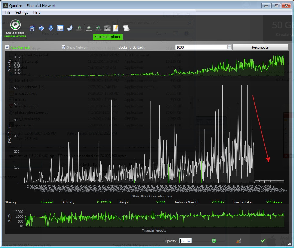
Task: Click the notepad with pencil icon
Action: click(116, 28)
